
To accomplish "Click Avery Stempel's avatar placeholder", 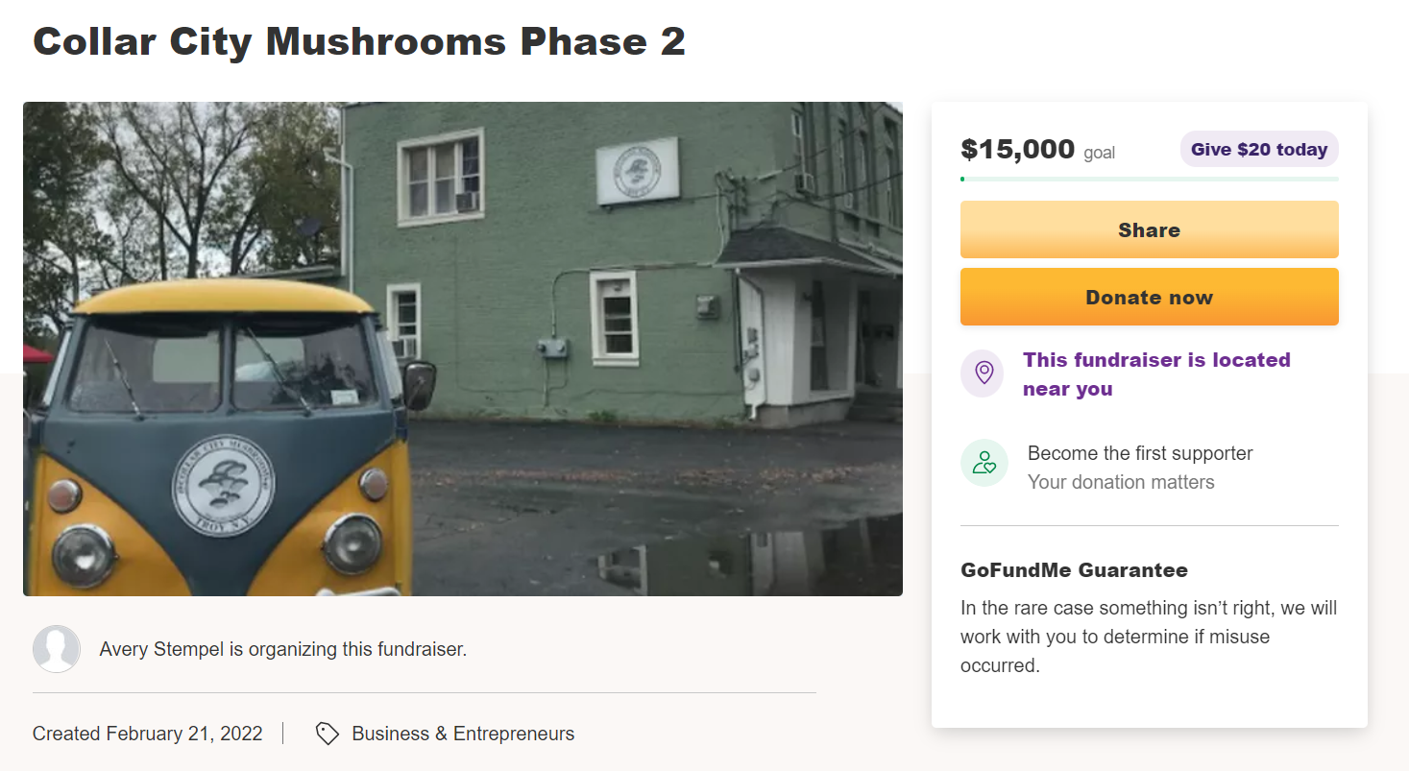I will (x=57, y=649).
